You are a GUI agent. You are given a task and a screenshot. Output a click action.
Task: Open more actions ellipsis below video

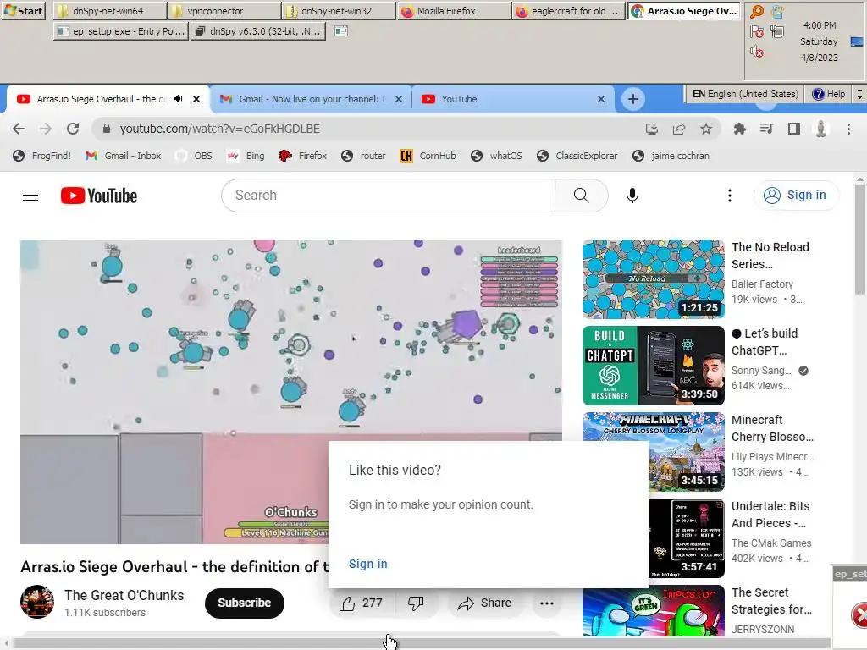pyautogui.click(x=546, y=603)
